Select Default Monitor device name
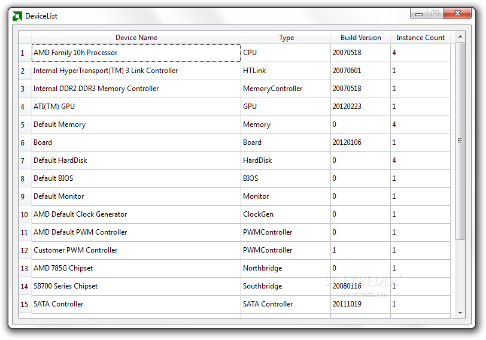 136,196
